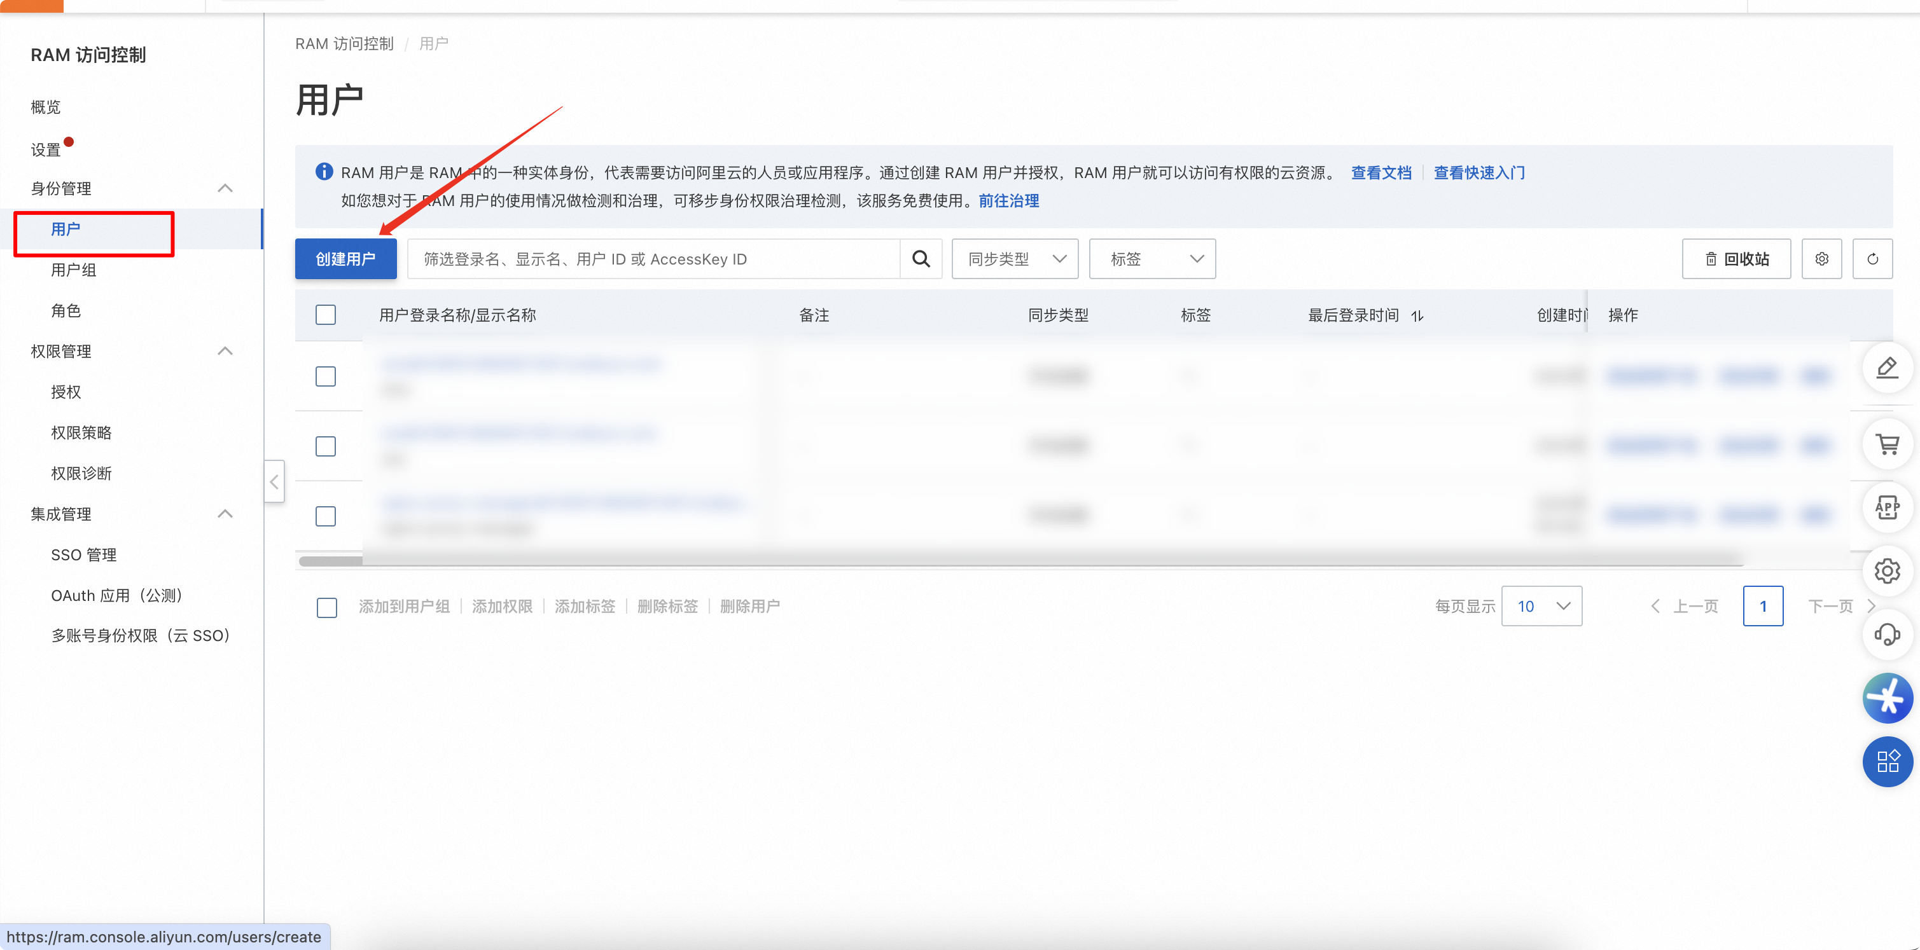The height and width of the screenshot is (950, 1920).
Task: Sort by 最后登录时间 column
Action: (1417, 316)
